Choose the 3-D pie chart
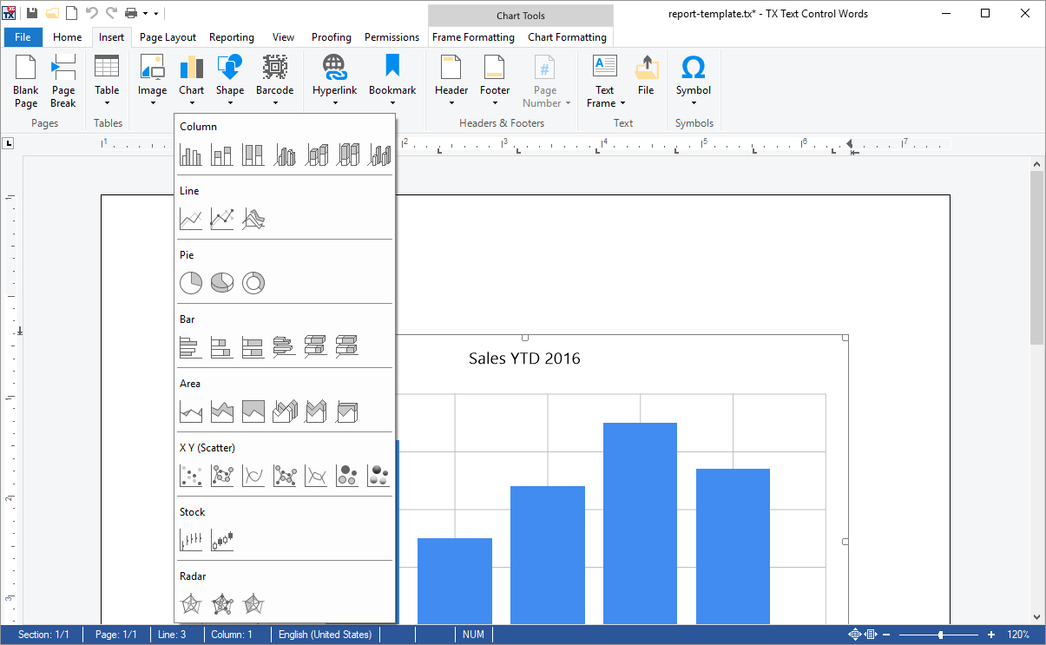This screenshot has height=645, width=1046. coord(222,283)
